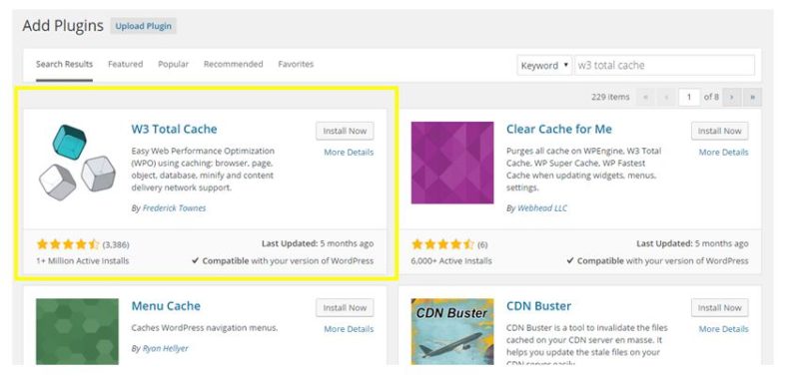
Task: Install the W3 Total Cache plugin
Action: click(x=345, y=131)
